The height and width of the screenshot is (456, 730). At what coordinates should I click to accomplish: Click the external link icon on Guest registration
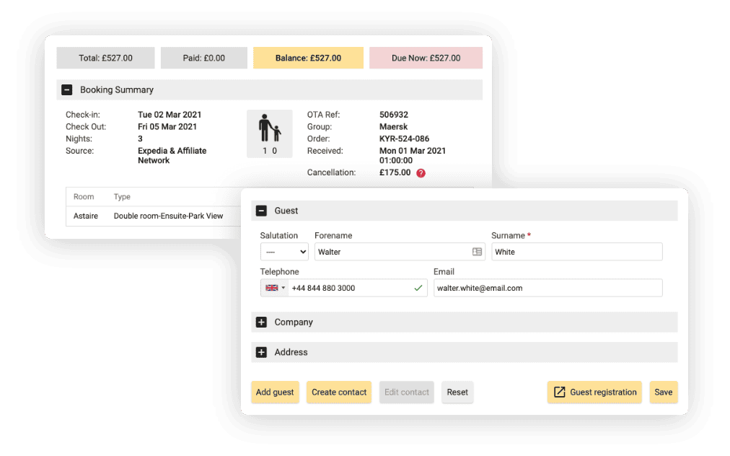[x=559, y=393]
